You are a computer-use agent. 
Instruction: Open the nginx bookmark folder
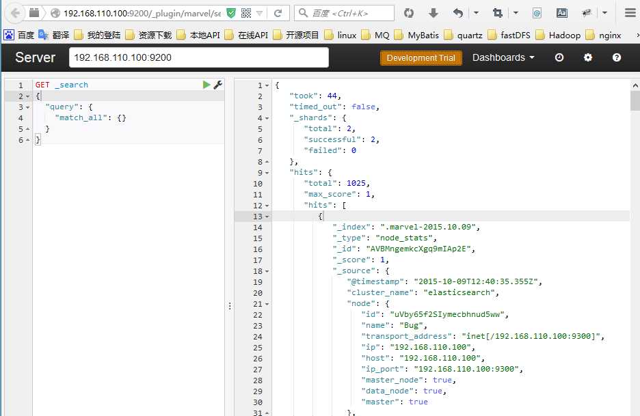pos(603,35)
